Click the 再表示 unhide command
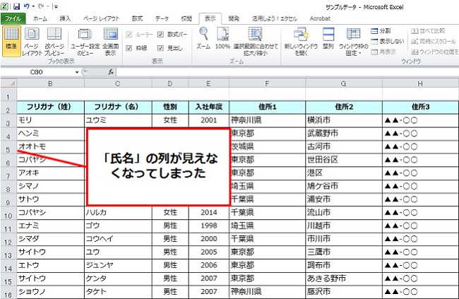The width and height of the screenshot is (459, 299). (383, 52)
